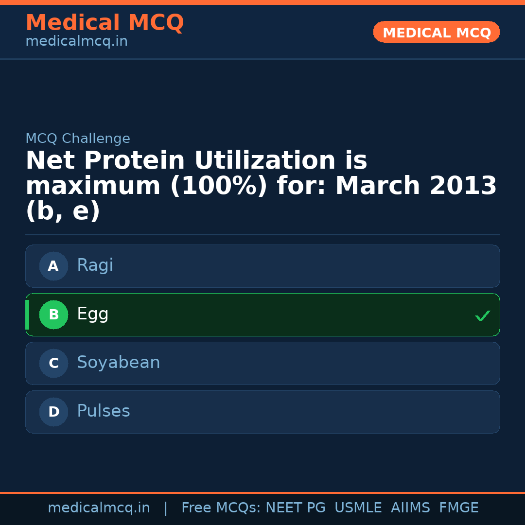
Task: Click the green checkmark on option Egg
Action: click(x=483, y=315)
